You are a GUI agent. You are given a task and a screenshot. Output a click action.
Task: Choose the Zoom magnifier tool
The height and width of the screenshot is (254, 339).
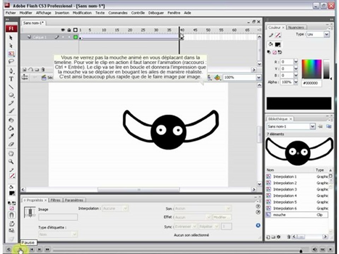coord(11,161)
